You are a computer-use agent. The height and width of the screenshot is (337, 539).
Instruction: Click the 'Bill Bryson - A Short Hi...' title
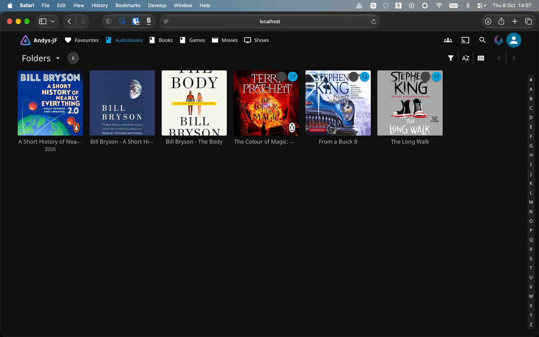coord(122,142)
